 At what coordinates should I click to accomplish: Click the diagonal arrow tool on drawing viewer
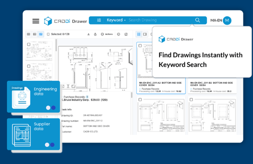[63, 86]
